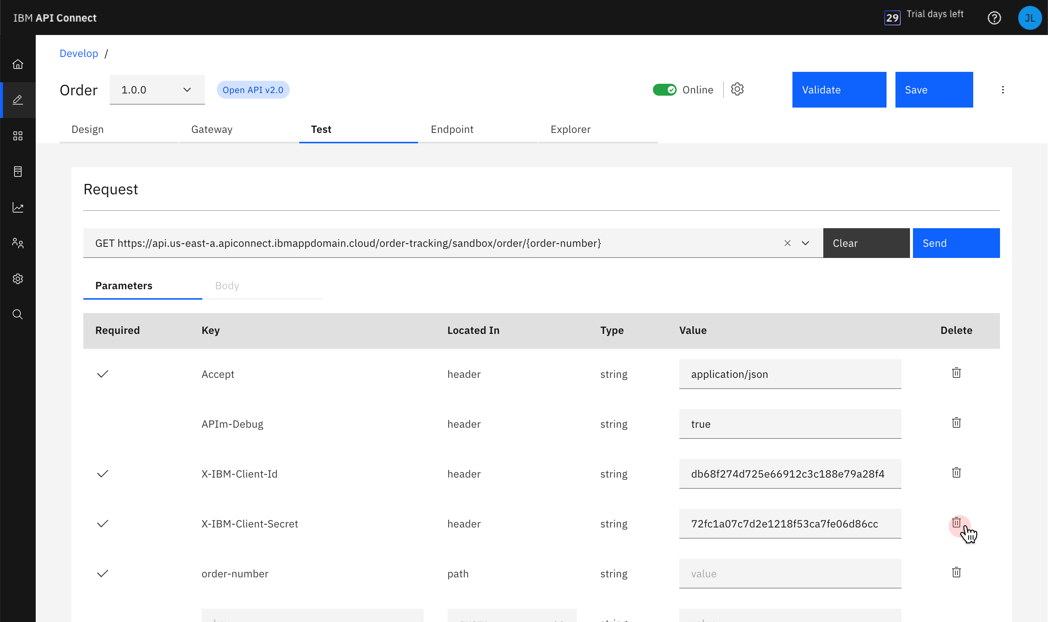Open the Manage grid sidebar icon
Viewport: 1048px width, 622px height.
tap(17, 136)
